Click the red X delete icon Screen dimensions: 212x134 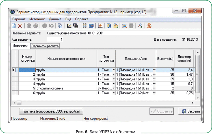(20, 26)
